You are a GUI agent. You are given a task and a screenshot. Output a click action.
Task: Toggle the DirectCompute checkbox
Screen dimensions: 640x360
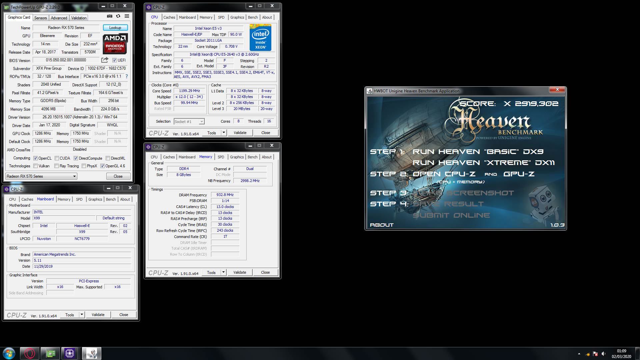[x=76, y=158]
